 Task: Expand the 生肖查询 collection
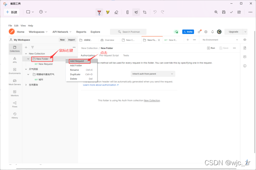click(x=26, y=85)
